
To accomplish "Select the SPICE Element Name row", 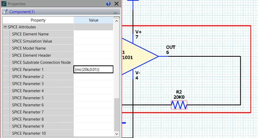I will (x=58, y=34).
